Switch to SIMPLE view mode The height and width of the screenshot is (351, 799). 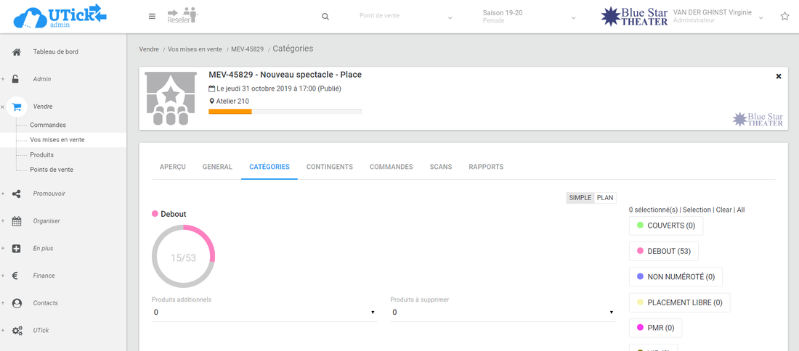[x=580, y=198]
